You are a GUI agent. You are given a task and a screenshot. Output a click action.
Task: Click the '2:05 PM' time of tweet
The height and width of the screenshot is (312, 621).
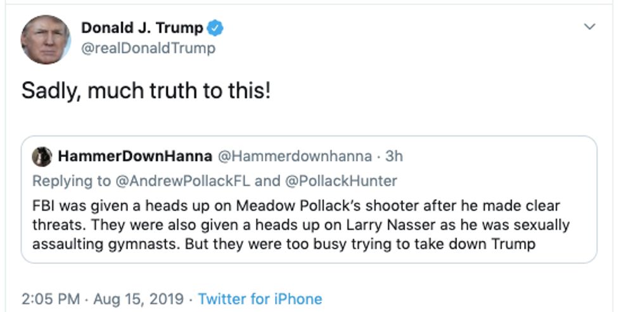click(51, 299)
